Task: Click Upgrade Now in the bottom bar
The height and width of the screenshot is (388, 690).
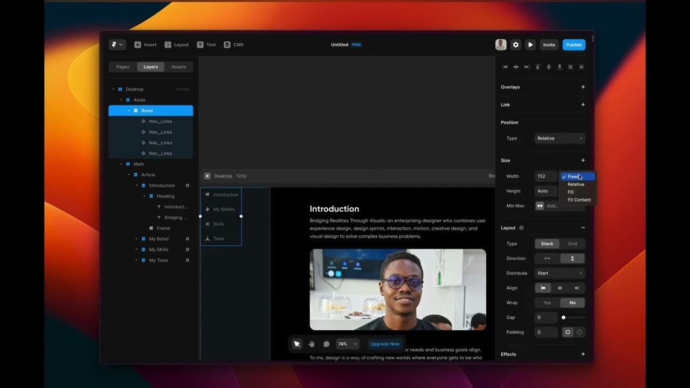Action: tap(384, 344)
